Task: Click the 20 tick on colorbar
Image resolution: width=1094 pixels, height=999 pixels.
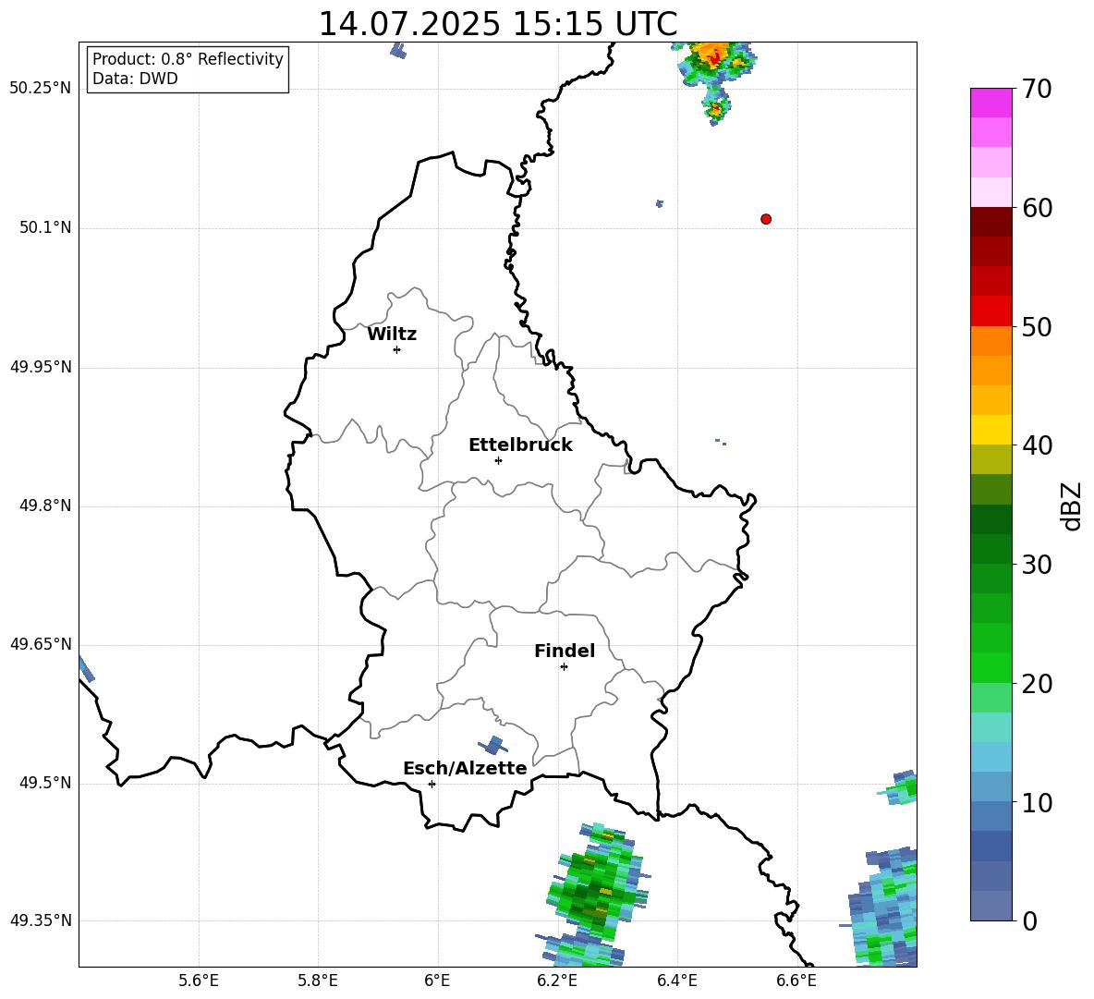Action: coord(1037,683)
